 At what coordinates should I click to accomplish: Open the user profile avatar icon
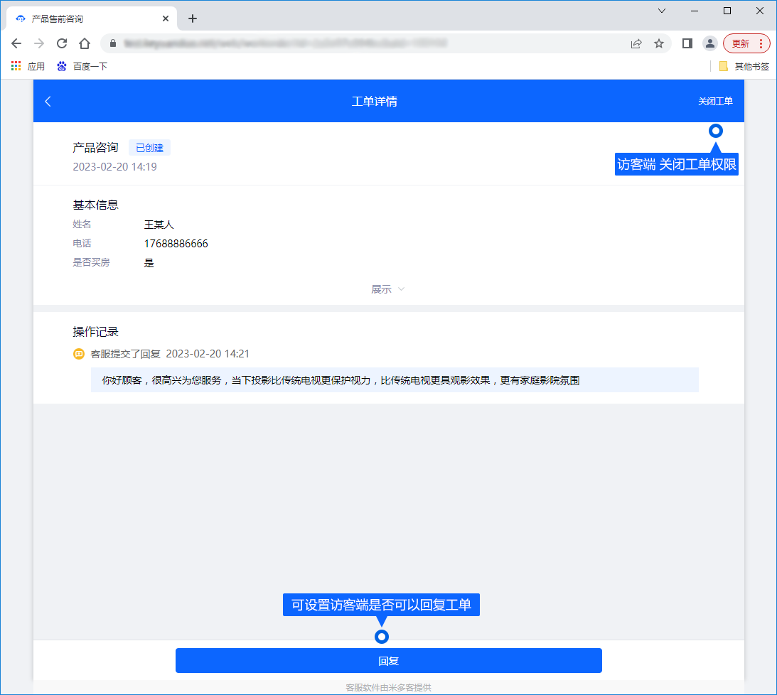[x=709, y=43]
